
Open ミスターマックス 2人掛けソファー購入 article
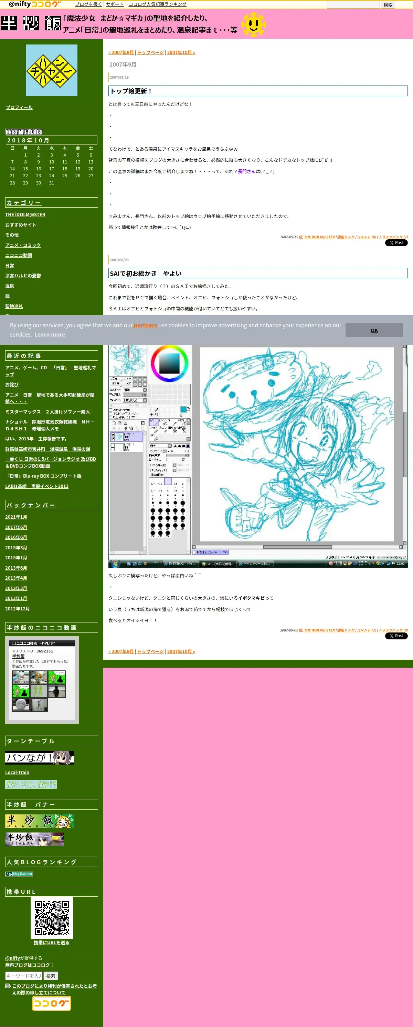point(47,412)
